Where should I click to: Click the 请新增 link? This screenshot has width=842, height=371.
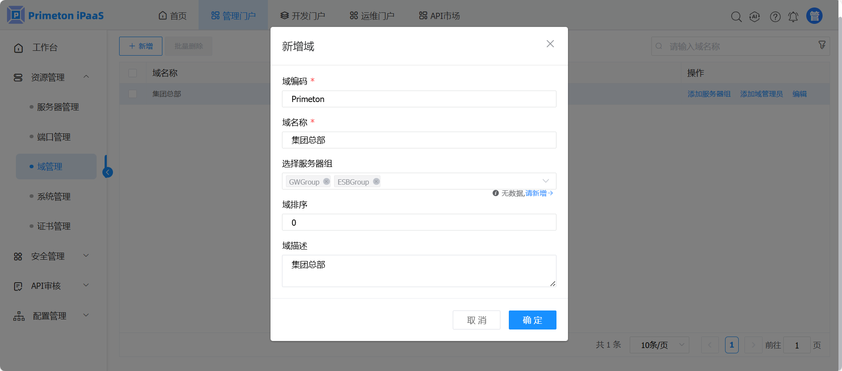point(536,193)
